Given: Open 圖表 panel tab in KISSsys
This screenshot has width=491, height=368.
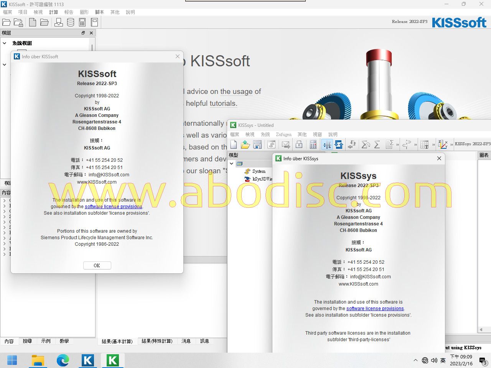Looking at the screenshot, I should click(x=484, y=155).
